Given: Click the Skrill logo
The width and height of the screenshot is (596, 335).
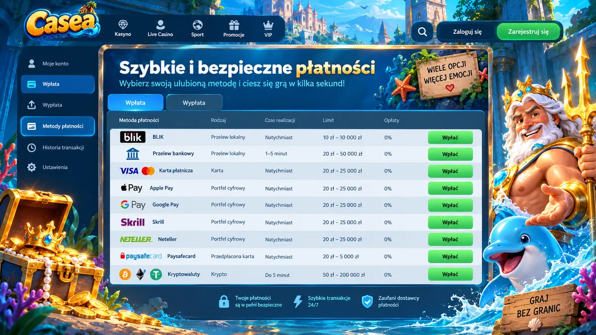Looking at the screenshot, I should (x=133, y=222).
